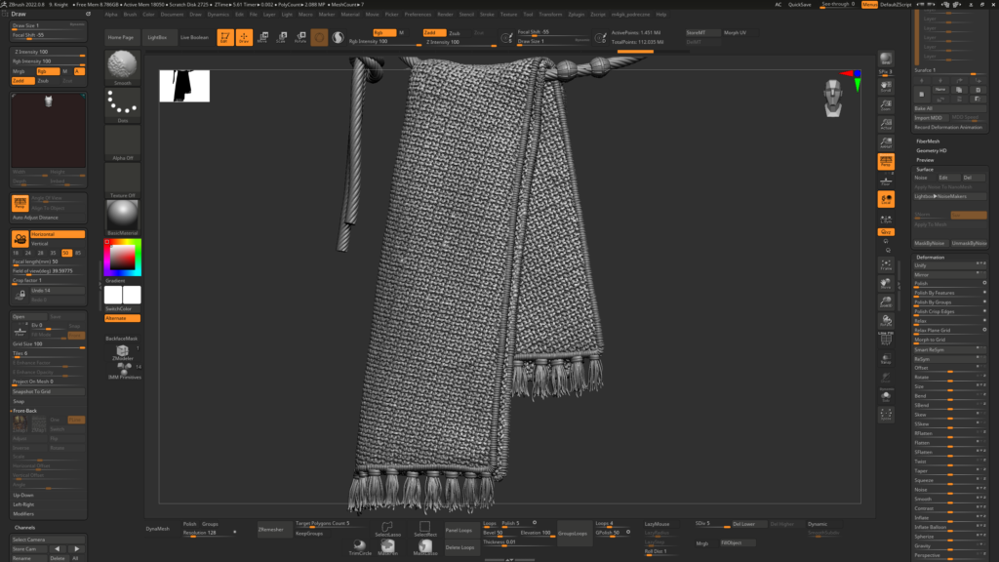Select the SelectLasso brush icon

(387, 528)
